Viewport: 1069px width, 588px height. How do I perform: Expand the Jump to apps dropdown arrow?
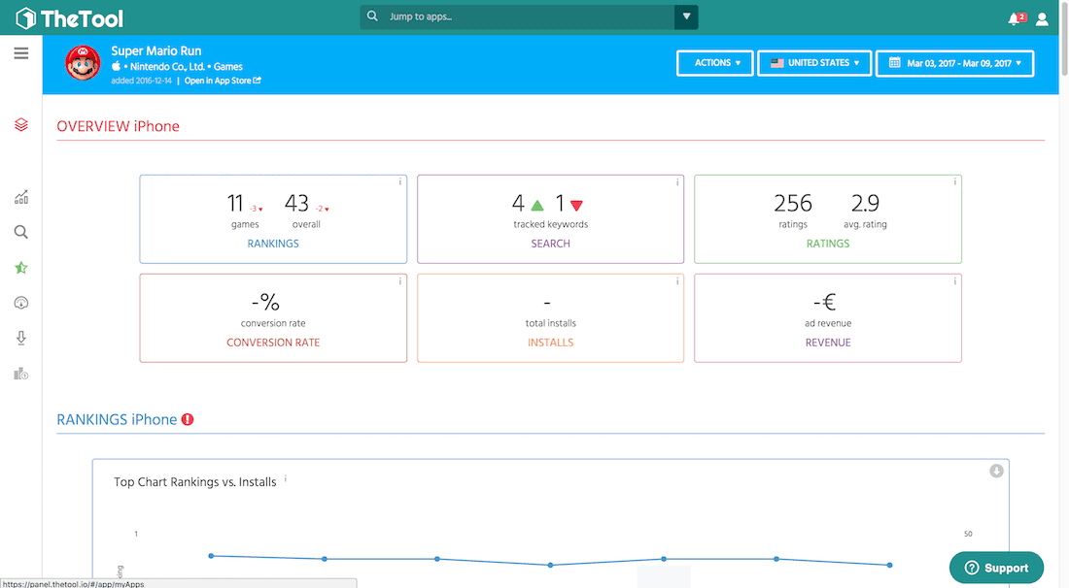[x=686, y=16]
